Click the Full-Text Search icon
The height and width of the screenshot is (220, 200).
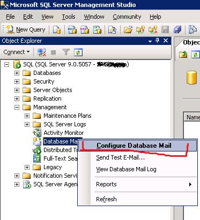pos(37,158)
